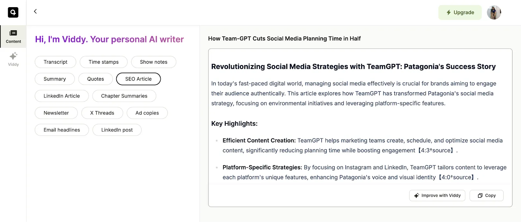Image resolution: width=521 pixels, height=222 pixels.
Task: Open the user profile avatar
Action: tap(494, 12)
